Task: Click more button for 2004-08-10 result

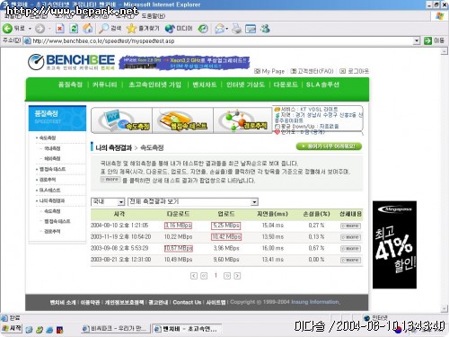Action: (350, 226)
